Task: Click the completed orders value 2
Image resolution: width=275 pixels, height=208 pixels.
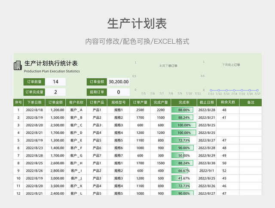Action: pos(55,92)
